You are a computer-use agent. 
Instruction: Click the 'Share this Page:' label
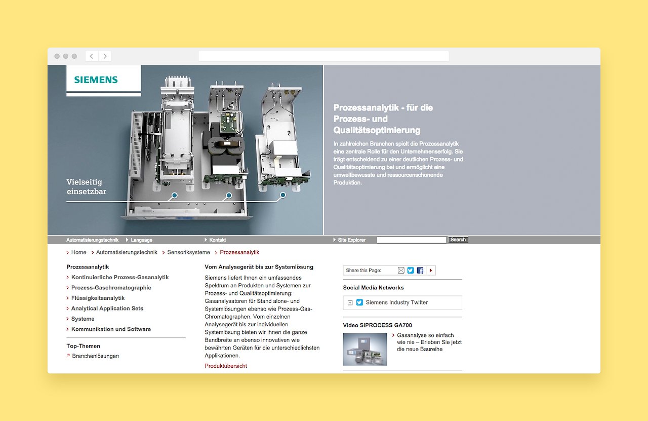point(363,271)
